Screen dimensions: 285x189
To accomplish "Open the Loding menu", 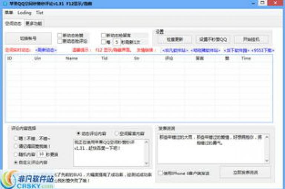I will tap(24, 13).
